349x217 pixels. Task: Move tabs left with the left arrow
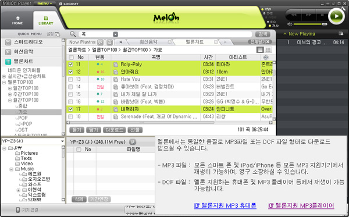tap(121, 42)
